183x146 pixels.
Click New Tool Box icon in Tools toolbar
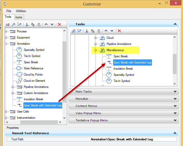coord(8,24)
